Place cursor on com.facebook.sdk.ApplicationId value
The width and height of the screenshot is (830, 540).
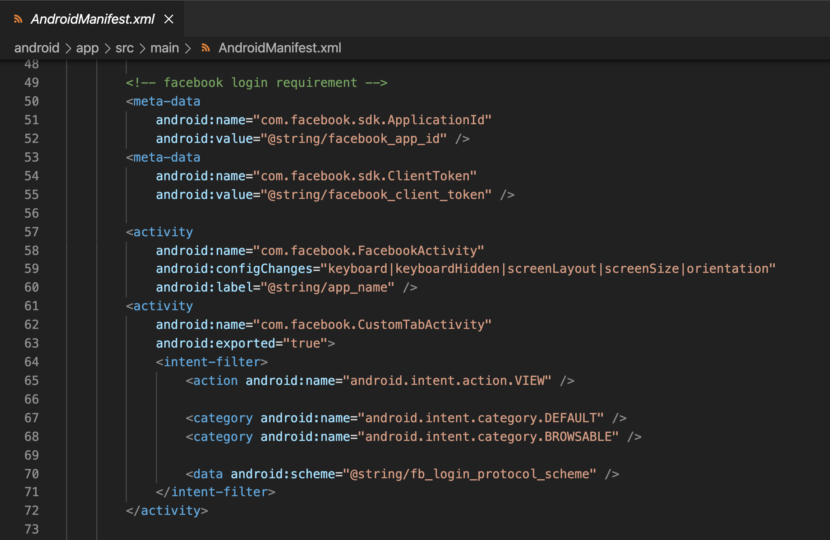(372, 120)
